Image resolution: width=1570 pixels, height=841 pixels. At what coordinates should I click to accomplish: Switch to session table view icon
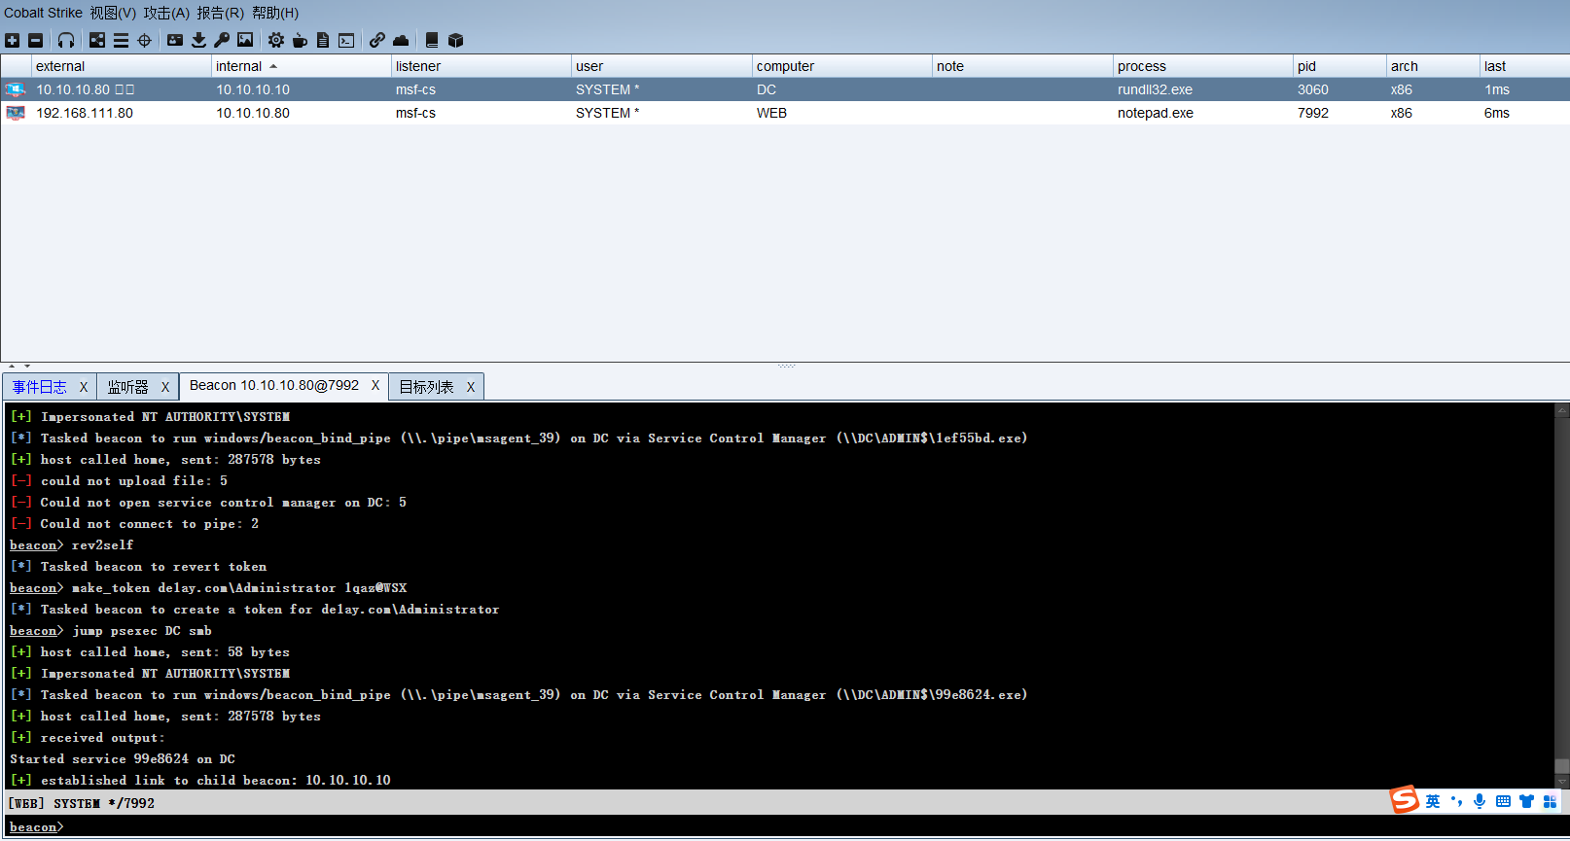pos(121,40)
